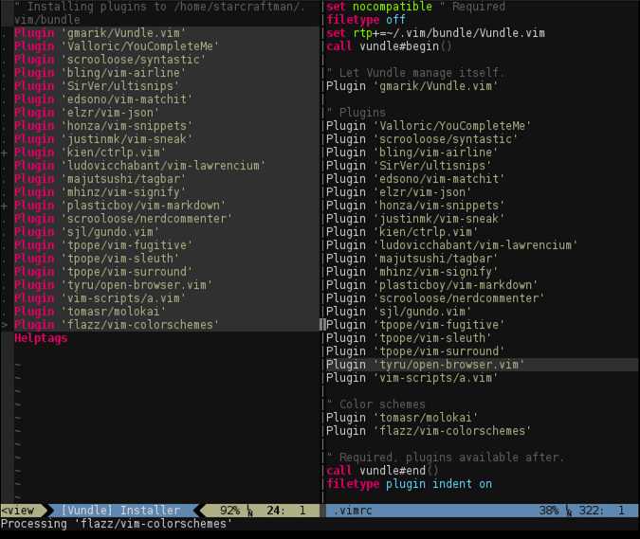Click 'scrooloose/syntastic' line in .vimrc
The height and width of the screenshot is (539, 640).
pyautogui.click(x=422, y=139)
